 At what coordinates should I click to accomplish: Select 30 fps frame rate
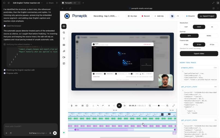pos(199,45)
